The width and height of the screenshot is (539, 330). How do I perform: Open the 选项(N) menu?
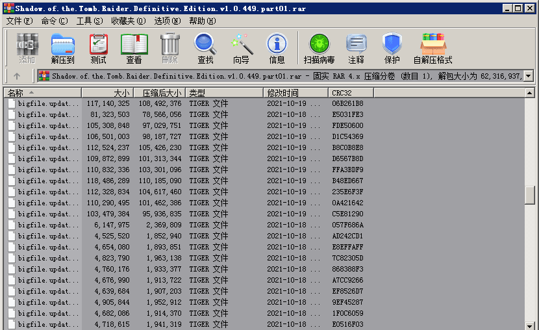[x=168, y=21]
